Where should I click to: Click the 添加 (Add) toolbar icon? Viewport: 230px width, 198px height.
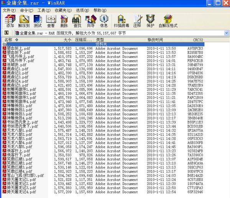pos(10,21)
